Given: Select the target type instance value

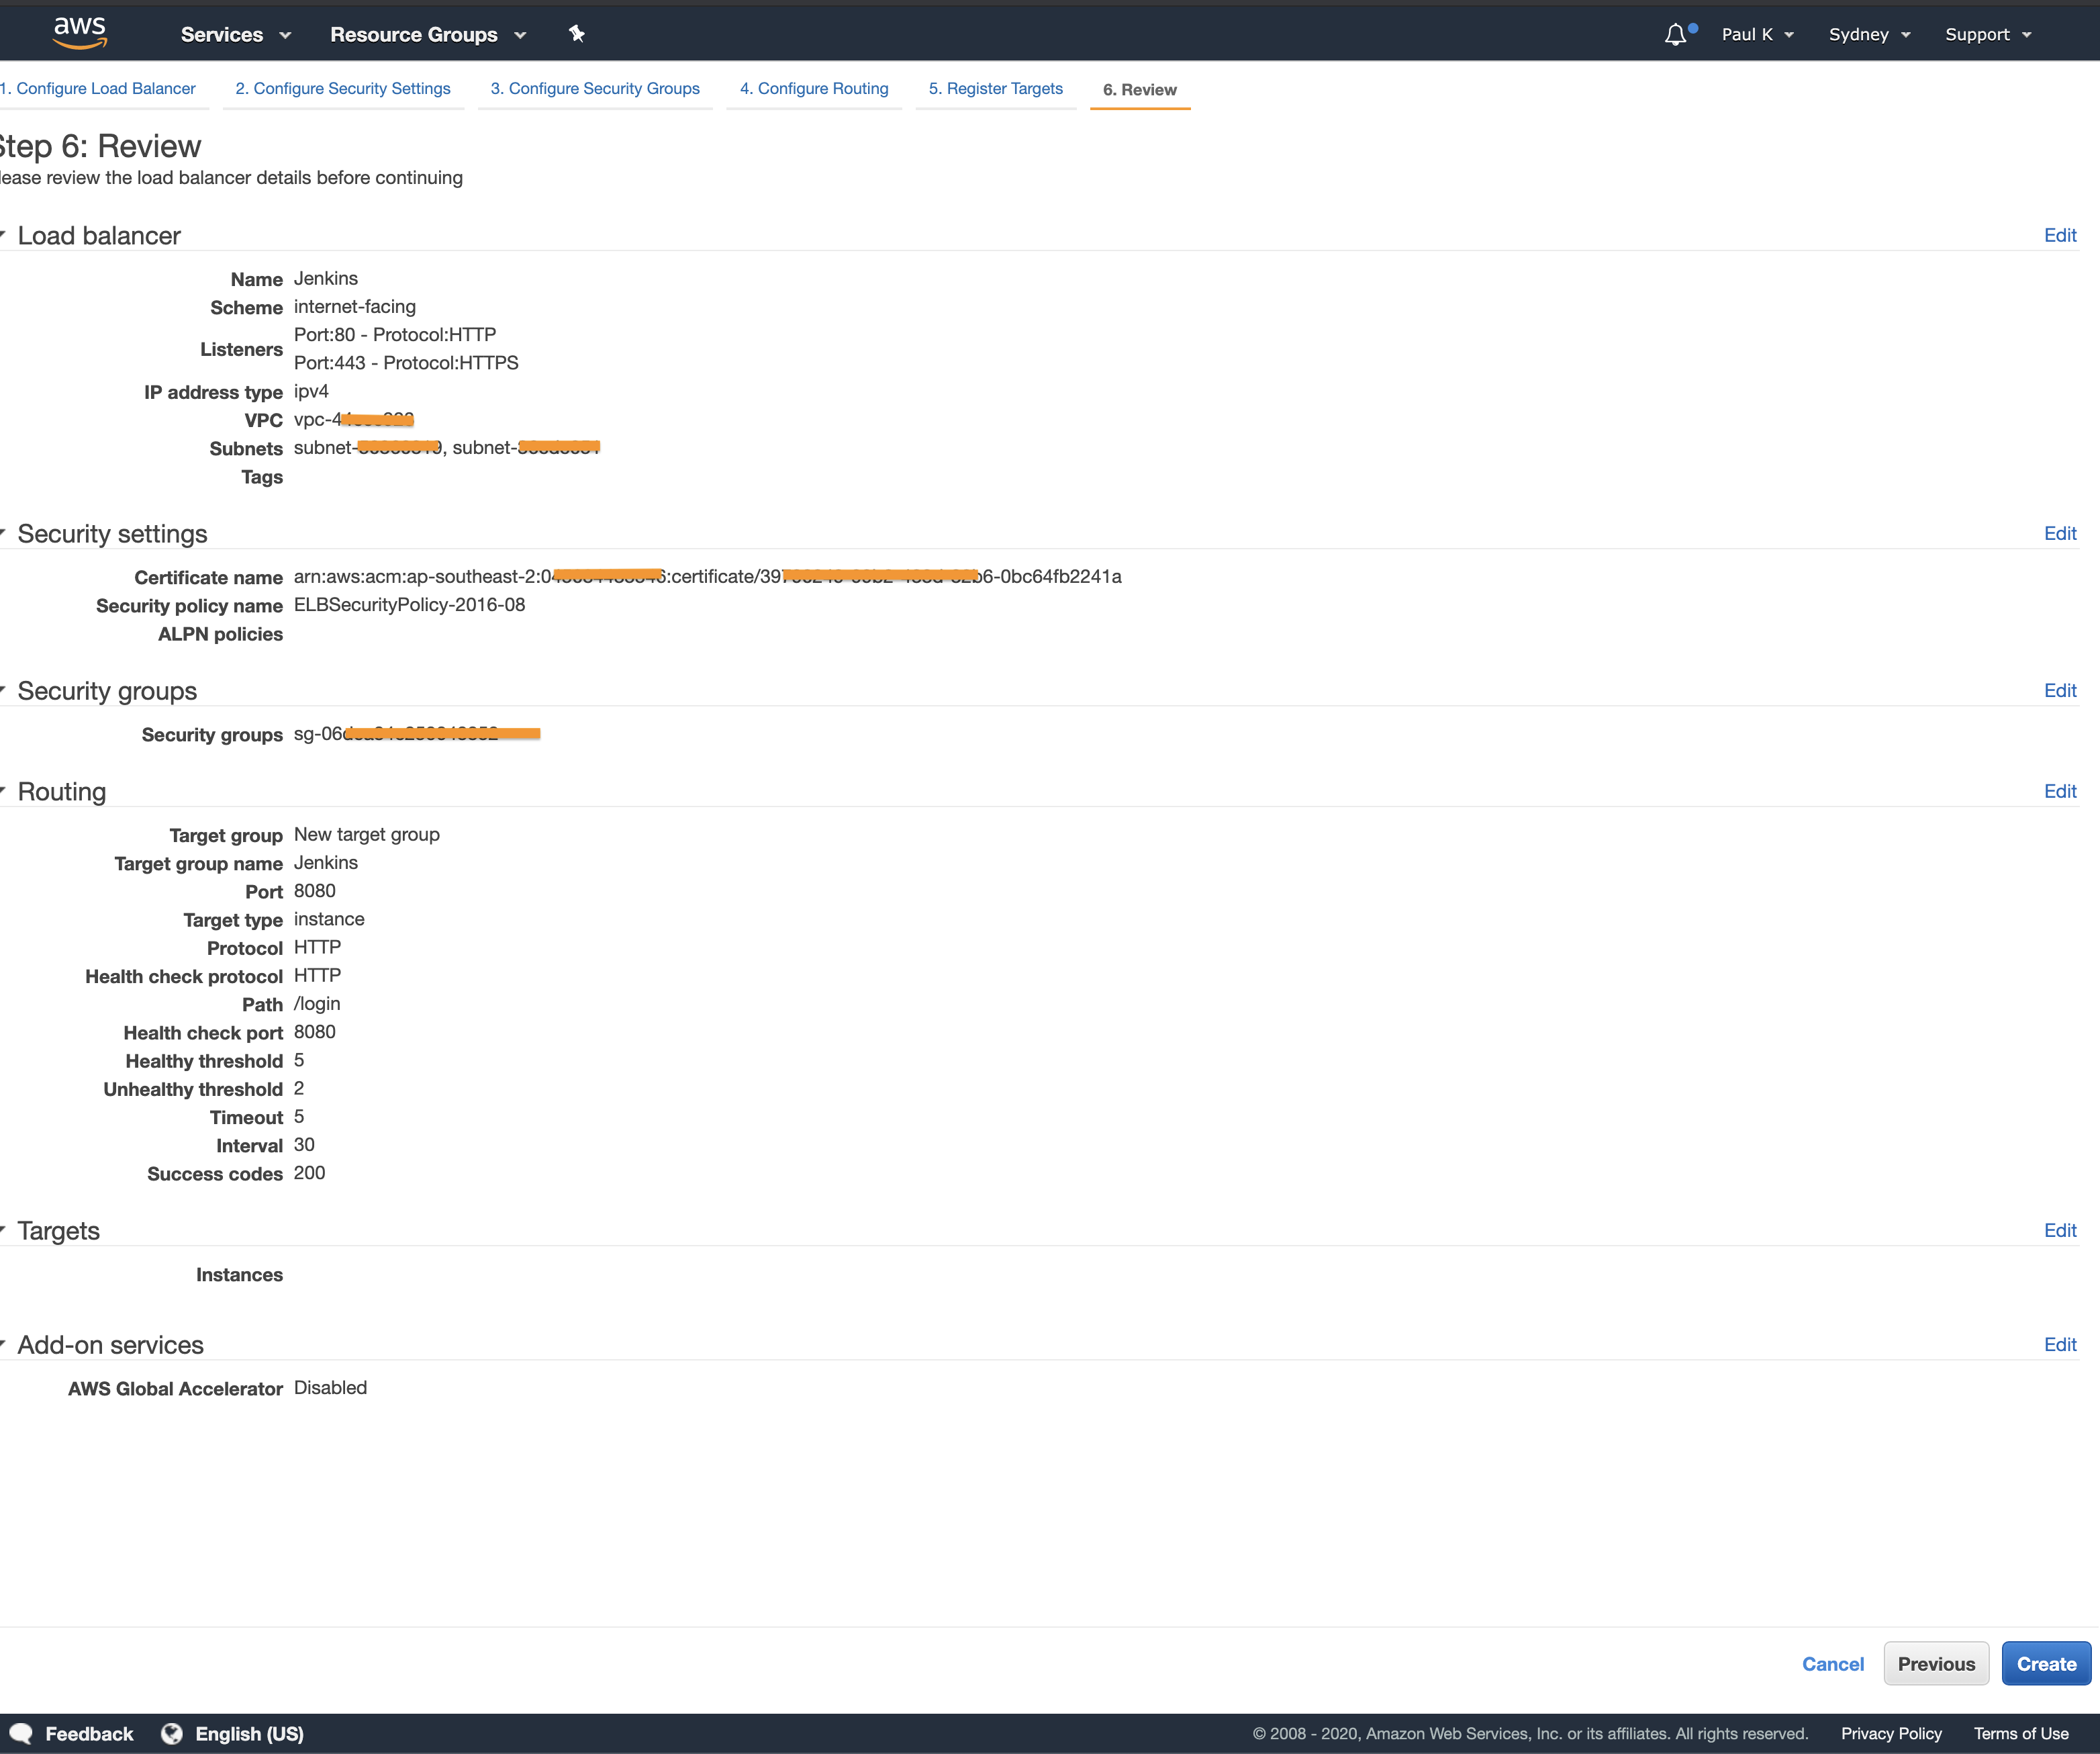Looking at the screenshot, I should tap(329, 918).
